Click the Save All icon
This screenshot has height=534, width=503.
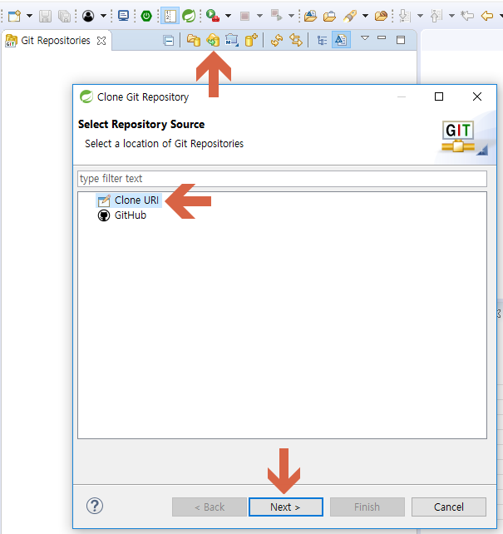(64, 16)
